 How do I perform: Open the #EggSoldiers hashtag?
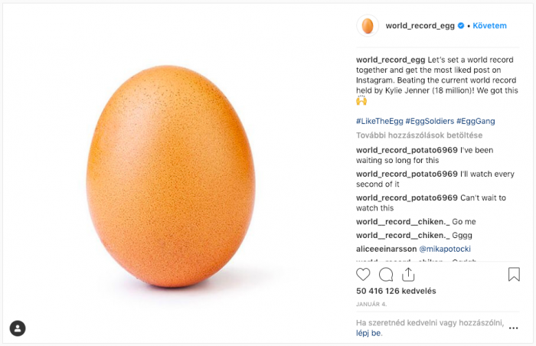pyautogui.click(x=430, y=121)
